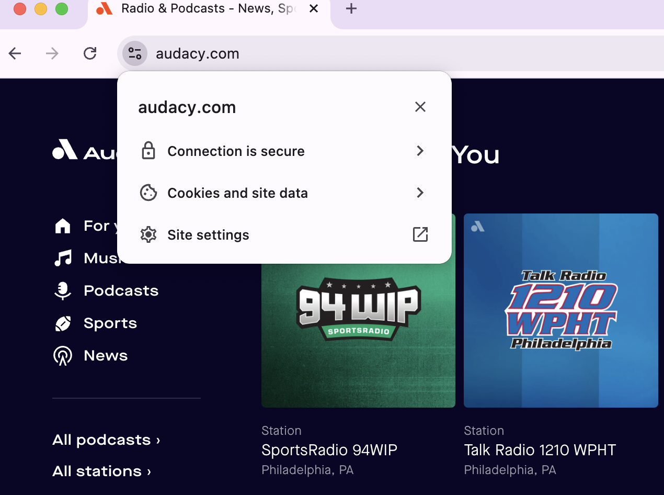Click the For You home icon

63,226
